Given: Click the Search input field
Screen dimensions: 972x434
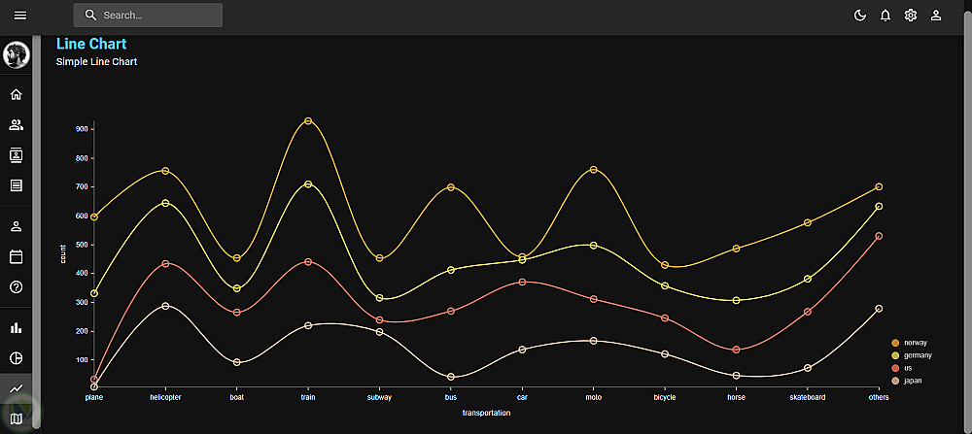Looking at the screenshot, I should point(148,16).
